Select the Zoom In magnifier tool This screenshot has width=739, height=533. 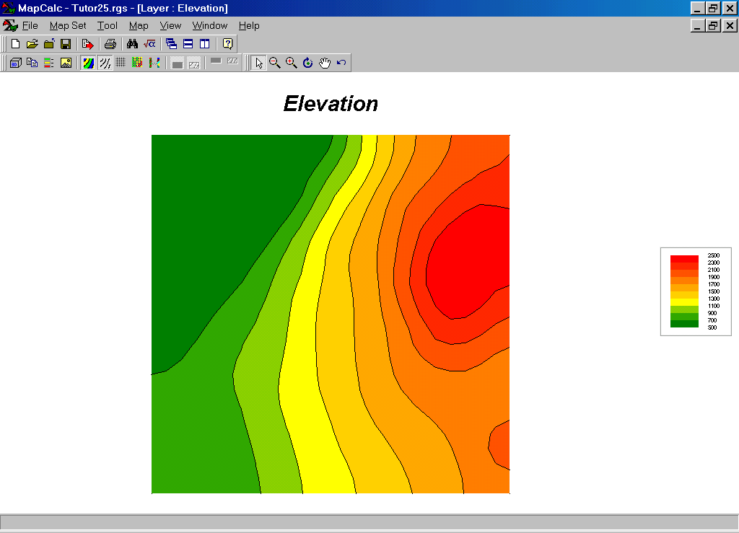point(292,63)
